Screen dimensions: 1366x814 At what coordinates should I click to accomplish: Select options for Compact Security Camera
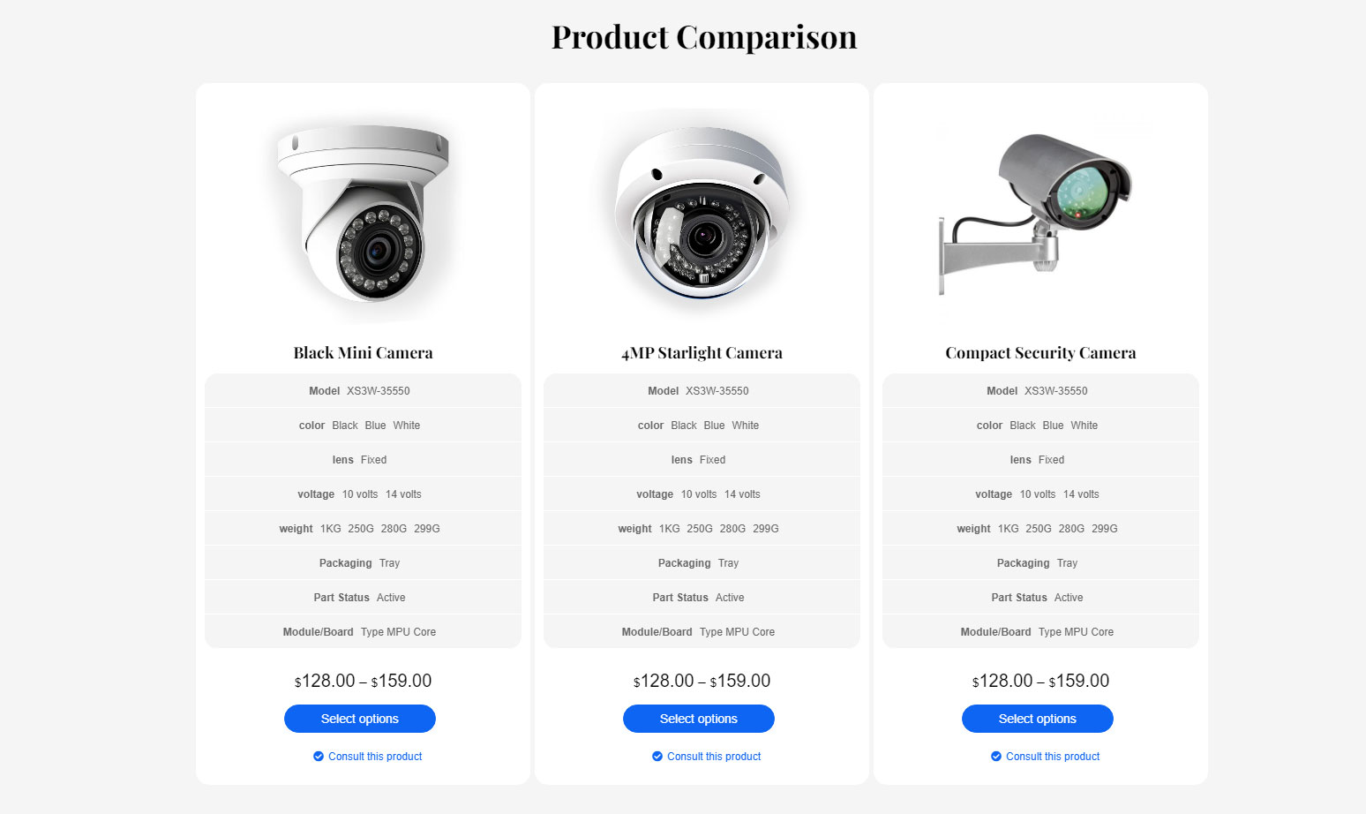pos(1038,719)
